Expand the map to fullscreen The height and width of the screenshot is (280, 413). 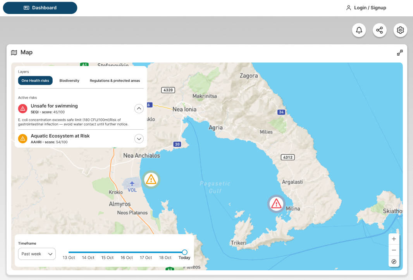(400, 53)
